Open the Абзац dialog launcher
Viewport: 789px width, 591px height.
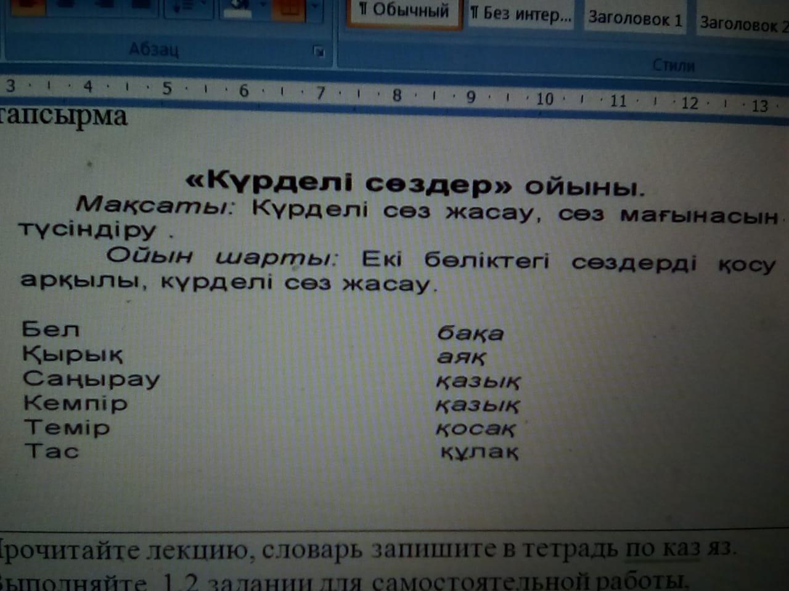coord(319,52)
